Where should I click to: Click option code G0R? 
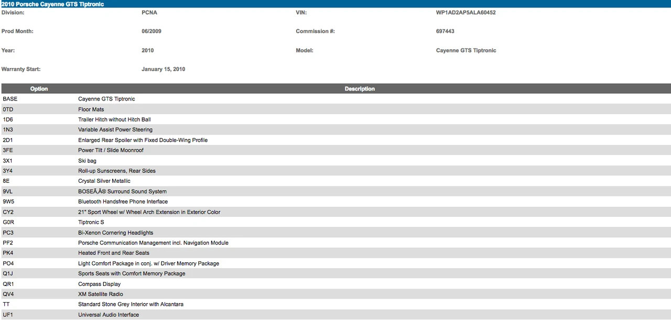click(x=8, y=223)
